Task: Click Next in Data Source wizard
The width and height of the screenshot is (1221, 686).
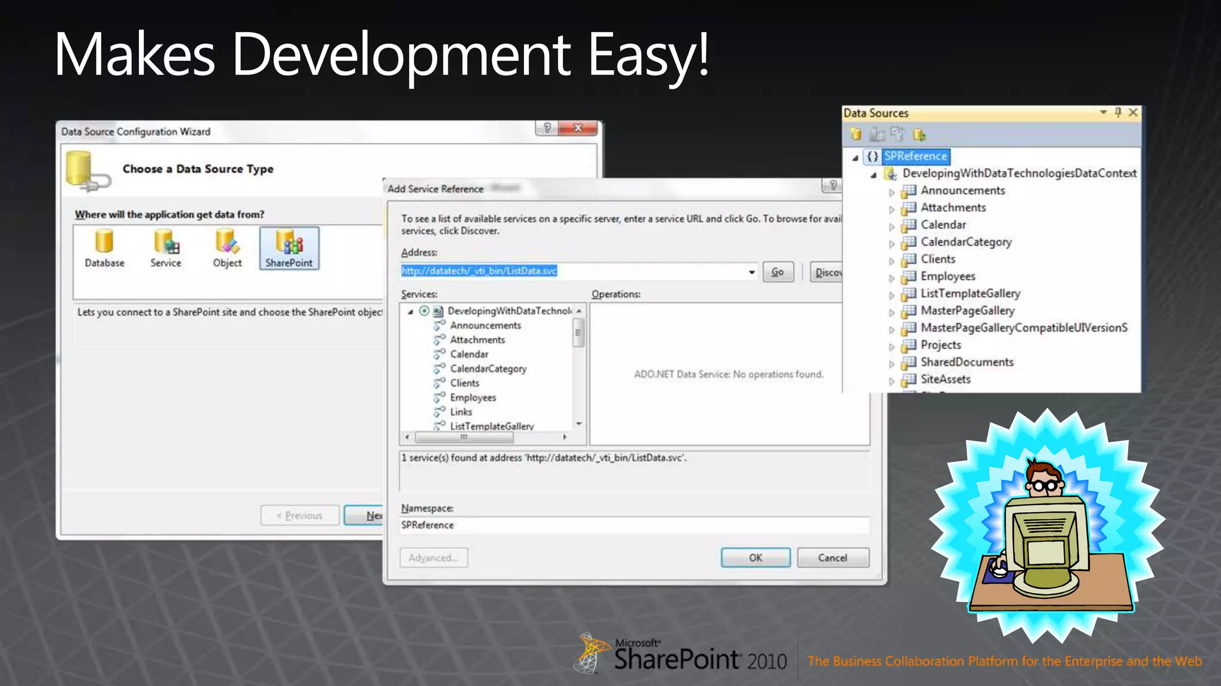Action: click(364, 516)
